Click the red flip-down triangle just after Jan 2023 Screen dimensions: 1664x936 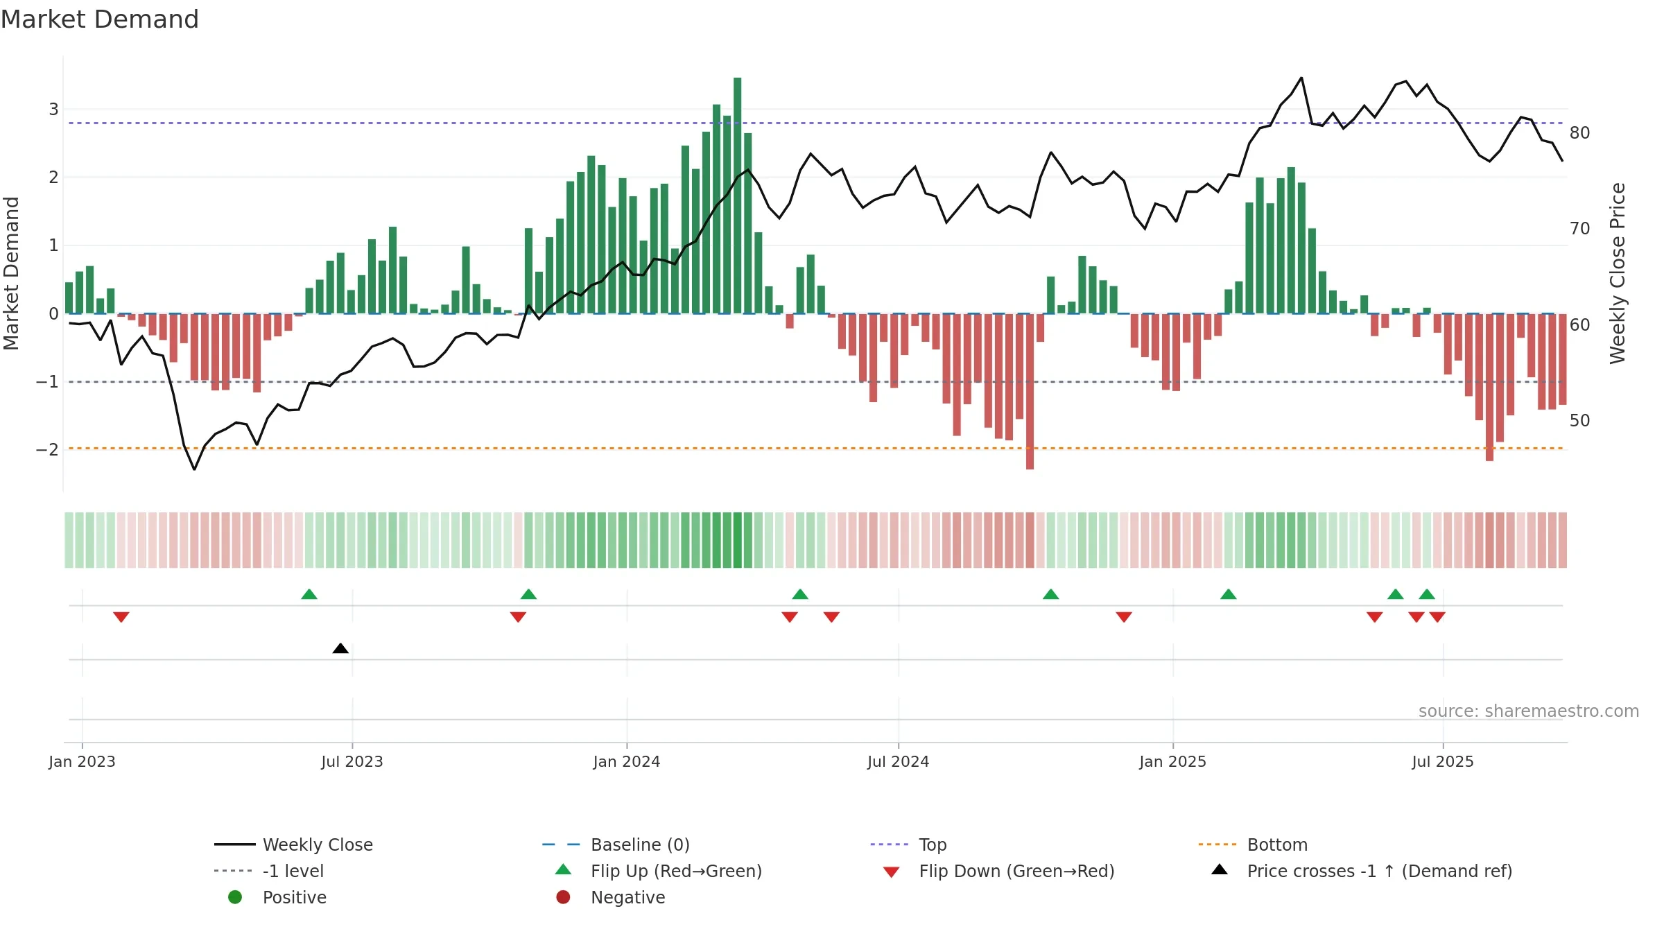(x=121, y=617)
